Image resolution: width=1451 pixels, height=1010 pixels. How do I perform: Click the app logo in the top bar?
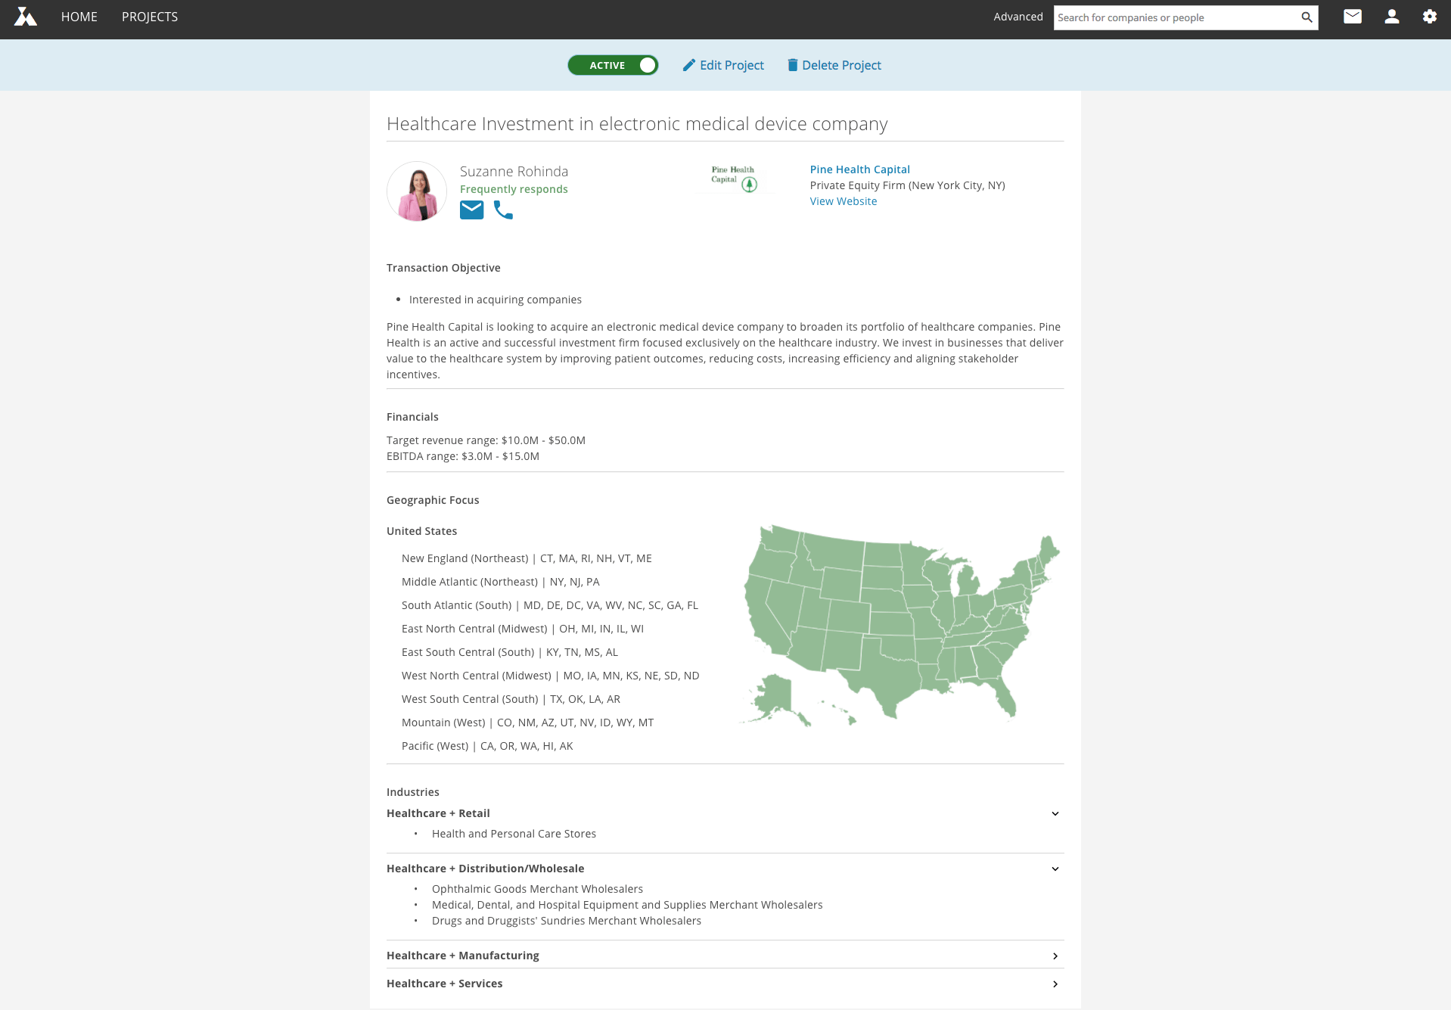coord(26,17)
